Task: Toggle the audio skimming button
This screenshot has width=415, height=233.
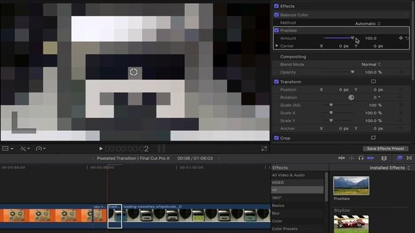Action: click(x=351, y=158)
